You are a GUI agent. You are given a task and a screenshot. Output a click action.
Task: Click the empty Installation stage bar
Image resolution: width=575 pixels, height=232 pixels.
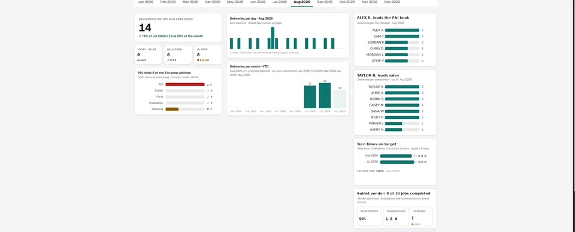pyautogui.click(x=185, y=103)
